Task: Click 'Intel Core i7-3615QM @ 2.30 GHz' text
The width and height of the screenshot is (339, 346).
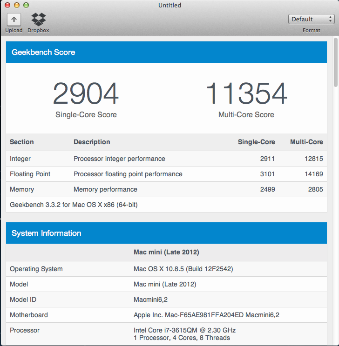Action: (x=184, y=330)
